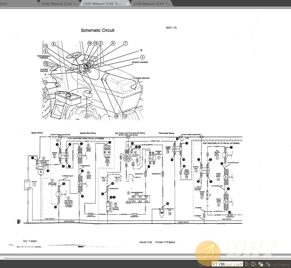Click the battery symbol in the starter wiring
The width and height of the screenshot is (291, 268).
[x=27, y=185]
